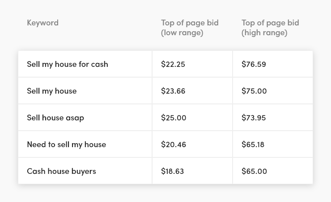Click the $20.46 low bid value
The image size is (331, 202).
pyautogui.click(x=174, y=144)
